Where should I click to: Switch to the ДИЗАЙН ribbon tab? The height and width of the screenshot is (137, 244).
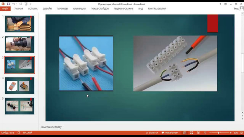[x=47, y=9]
